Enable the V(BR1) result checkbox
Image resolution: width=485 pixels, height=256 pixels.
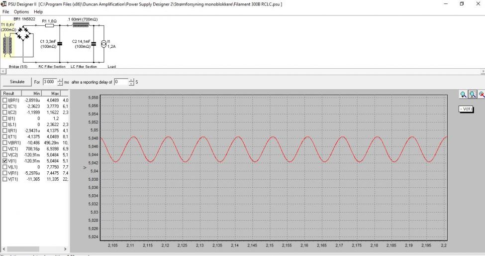(4, 143)
